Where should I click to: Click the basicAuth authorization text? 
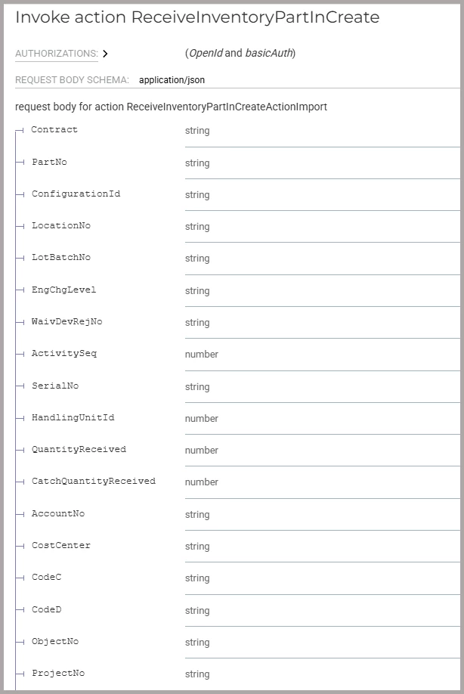pyautogui.click(x=268, y=53)
